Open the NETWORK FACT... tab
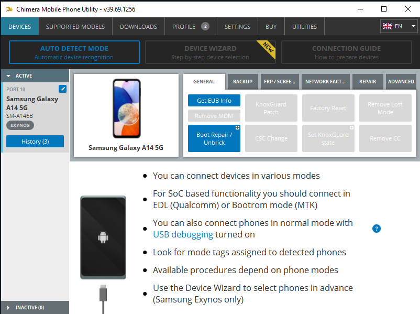 click(x=325, y=82)
